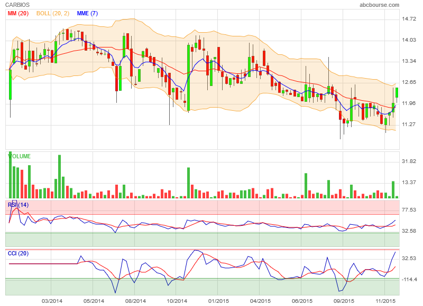Click the RSI (14) indicator label

(x=18, y=205)
